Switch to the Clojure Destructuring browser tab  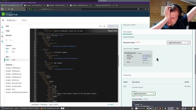80,5
